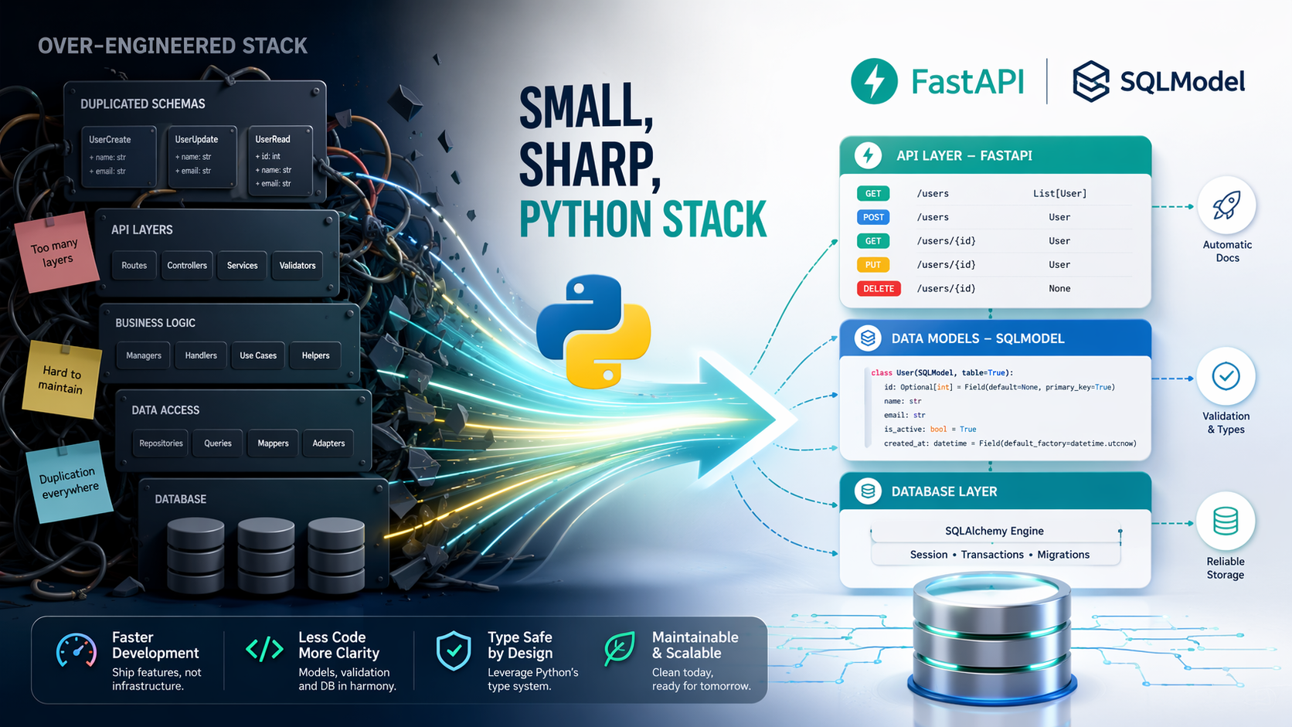The image size is (1292, 727).
Task: Select the Repositories chip in Data Access
Action: pyautogui.click(x=161, y=443)
